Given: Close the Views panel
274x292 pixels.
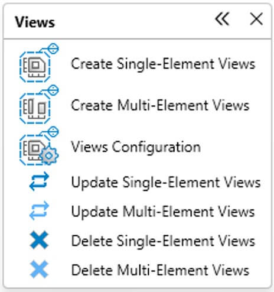Looking at the screenshot, I should [256, 19].
